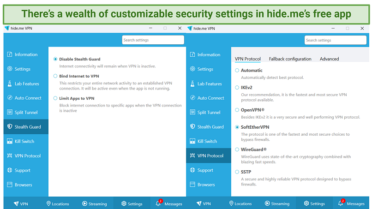This screenshot has height=209, width=372.
Task: Click Lab Features flask icon in right window
Action: pos(192,84)
